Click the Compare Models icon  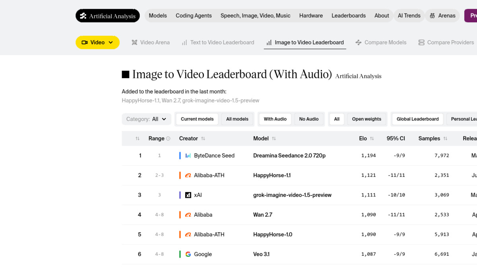click(x=359, y=42)
